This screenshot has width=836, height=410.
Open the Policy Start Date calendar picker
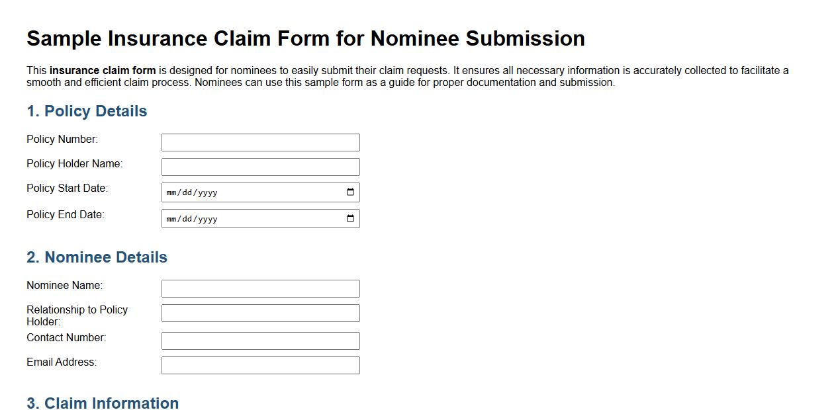350,192
